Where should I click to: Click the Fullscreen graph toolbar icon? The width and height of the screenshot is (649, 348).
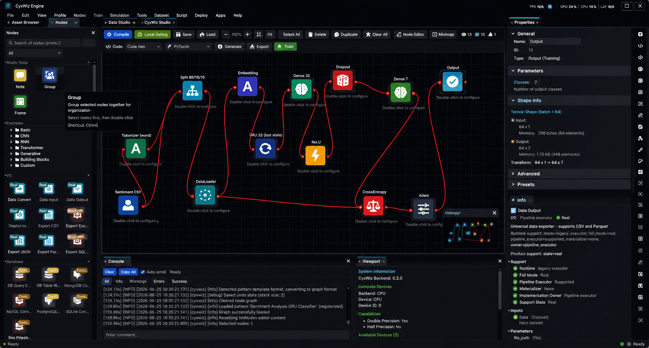(x=259, y=34)
